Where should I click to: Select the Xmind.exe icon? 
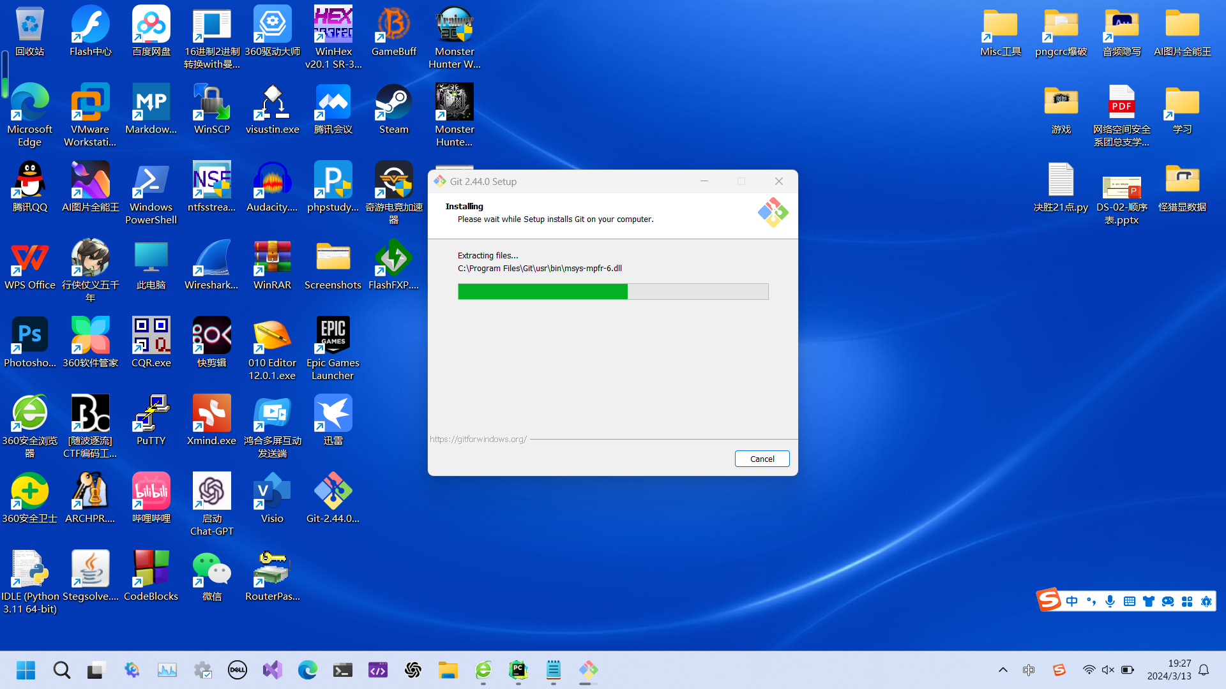pyautogui.click(x=212, y=421)
